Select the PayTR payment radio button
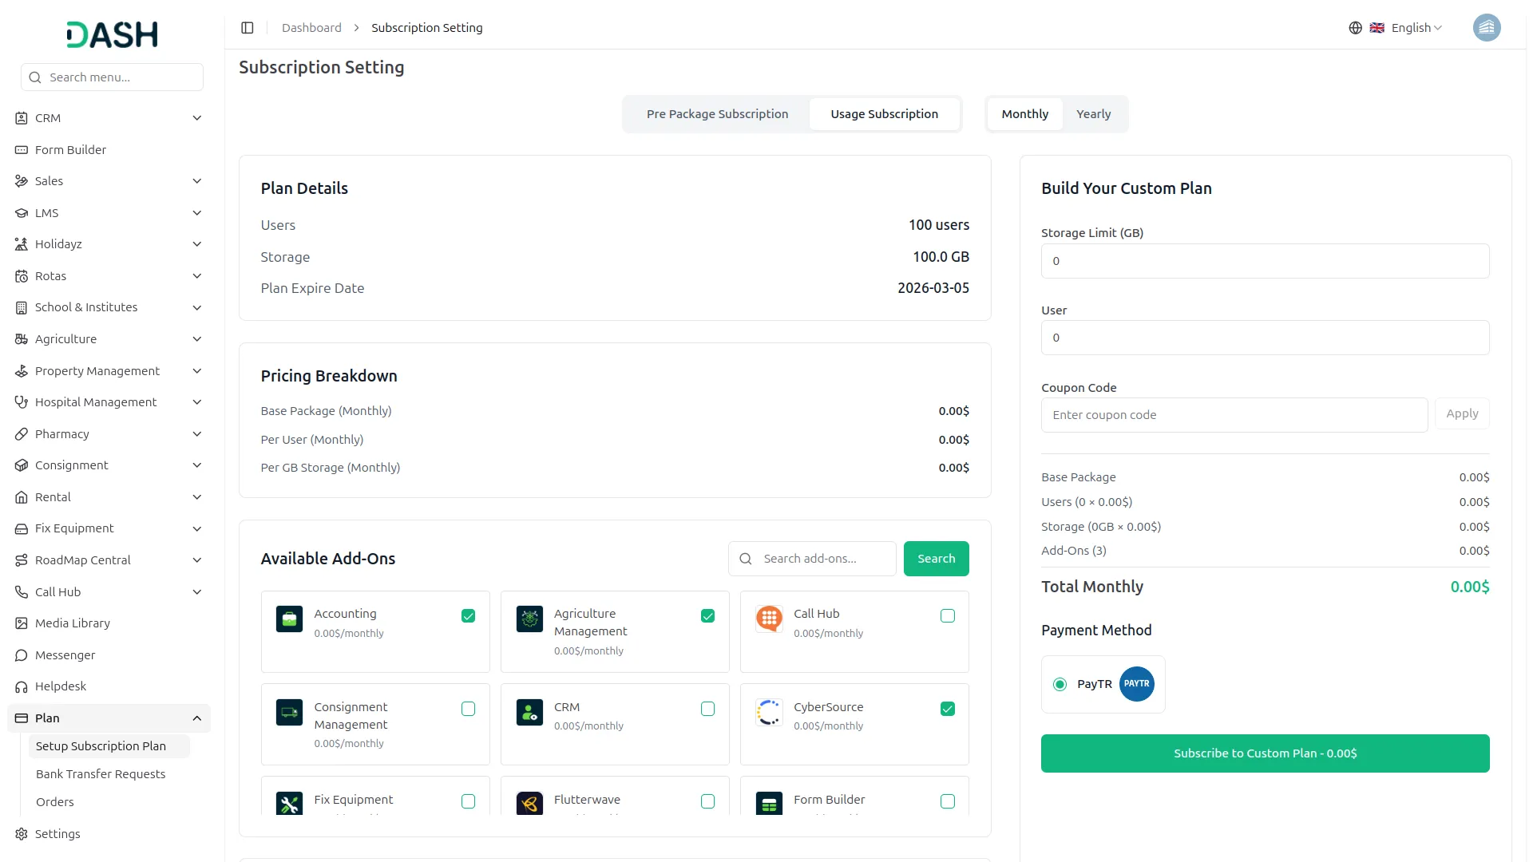 tap(1060, 685)
